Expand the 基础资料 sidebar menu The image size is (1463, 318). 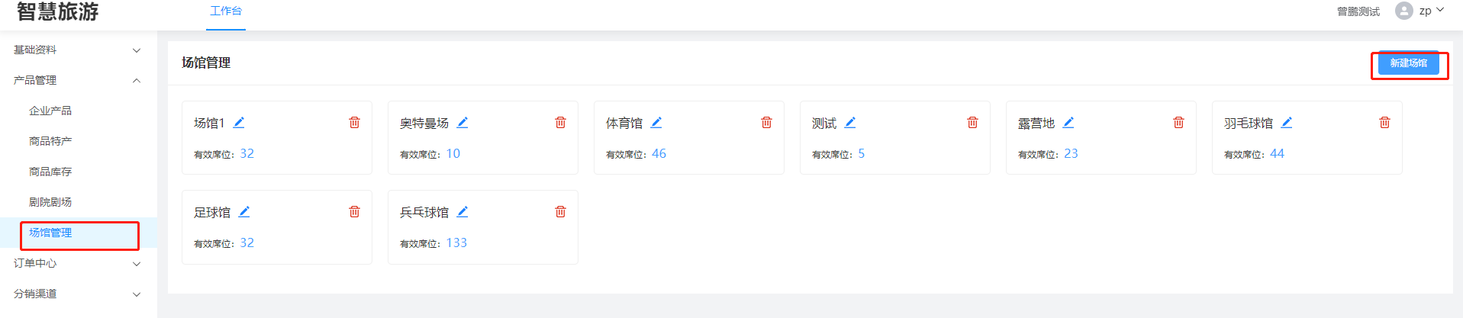pyautogui.click(x=76, y=50)
